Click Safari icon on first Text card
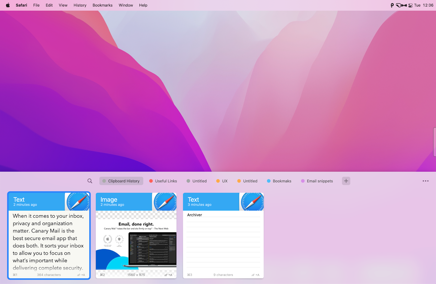436x284 pixels. click(78, 202)
